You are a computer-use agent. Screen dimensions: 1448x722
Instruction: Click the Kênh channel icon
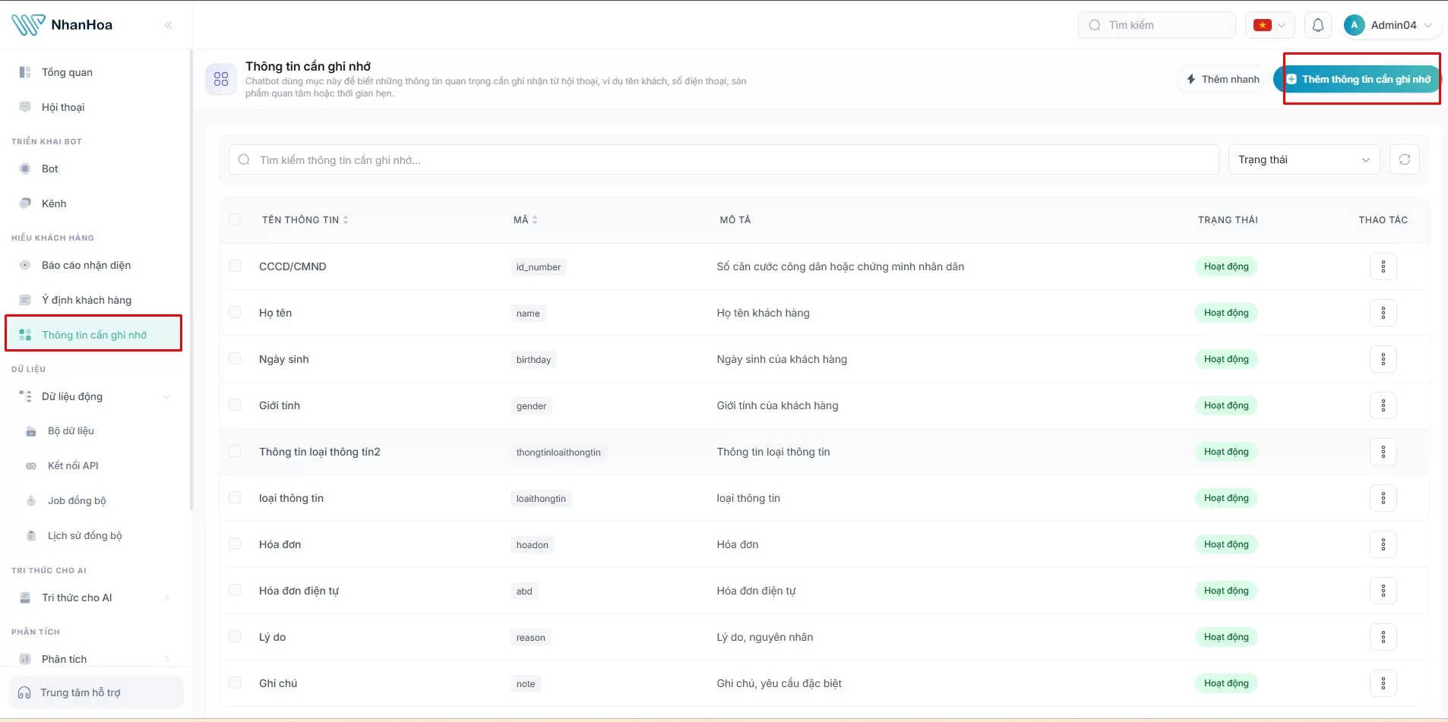coord(25,203)
